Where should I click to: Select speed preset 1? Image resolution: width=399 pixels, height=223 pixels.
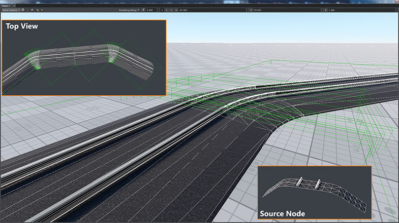click(162, 10)
